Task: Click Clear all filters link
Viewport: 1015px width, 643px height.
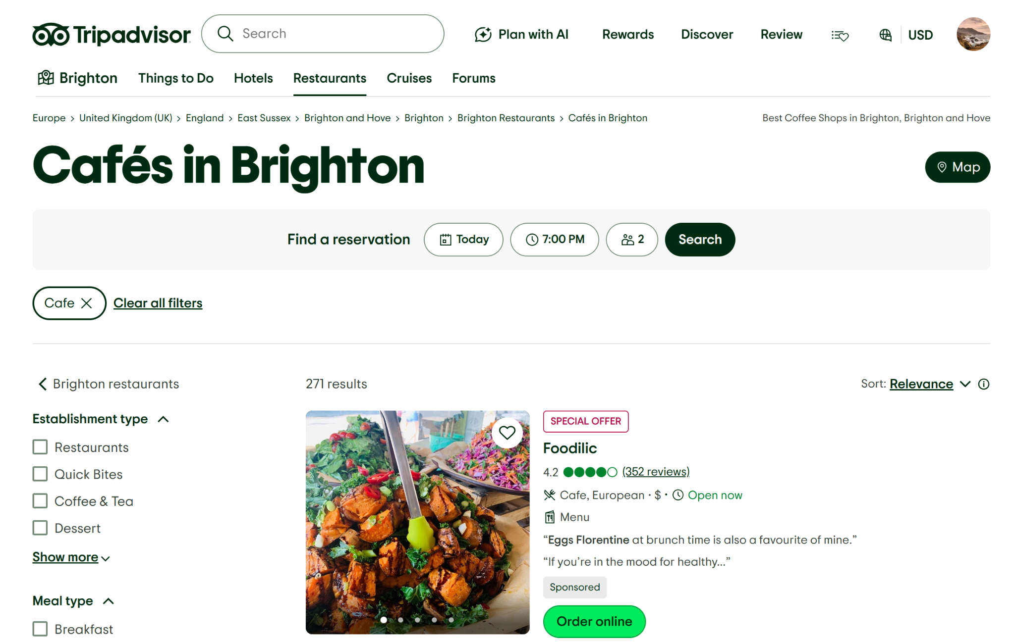Action: 158,303
